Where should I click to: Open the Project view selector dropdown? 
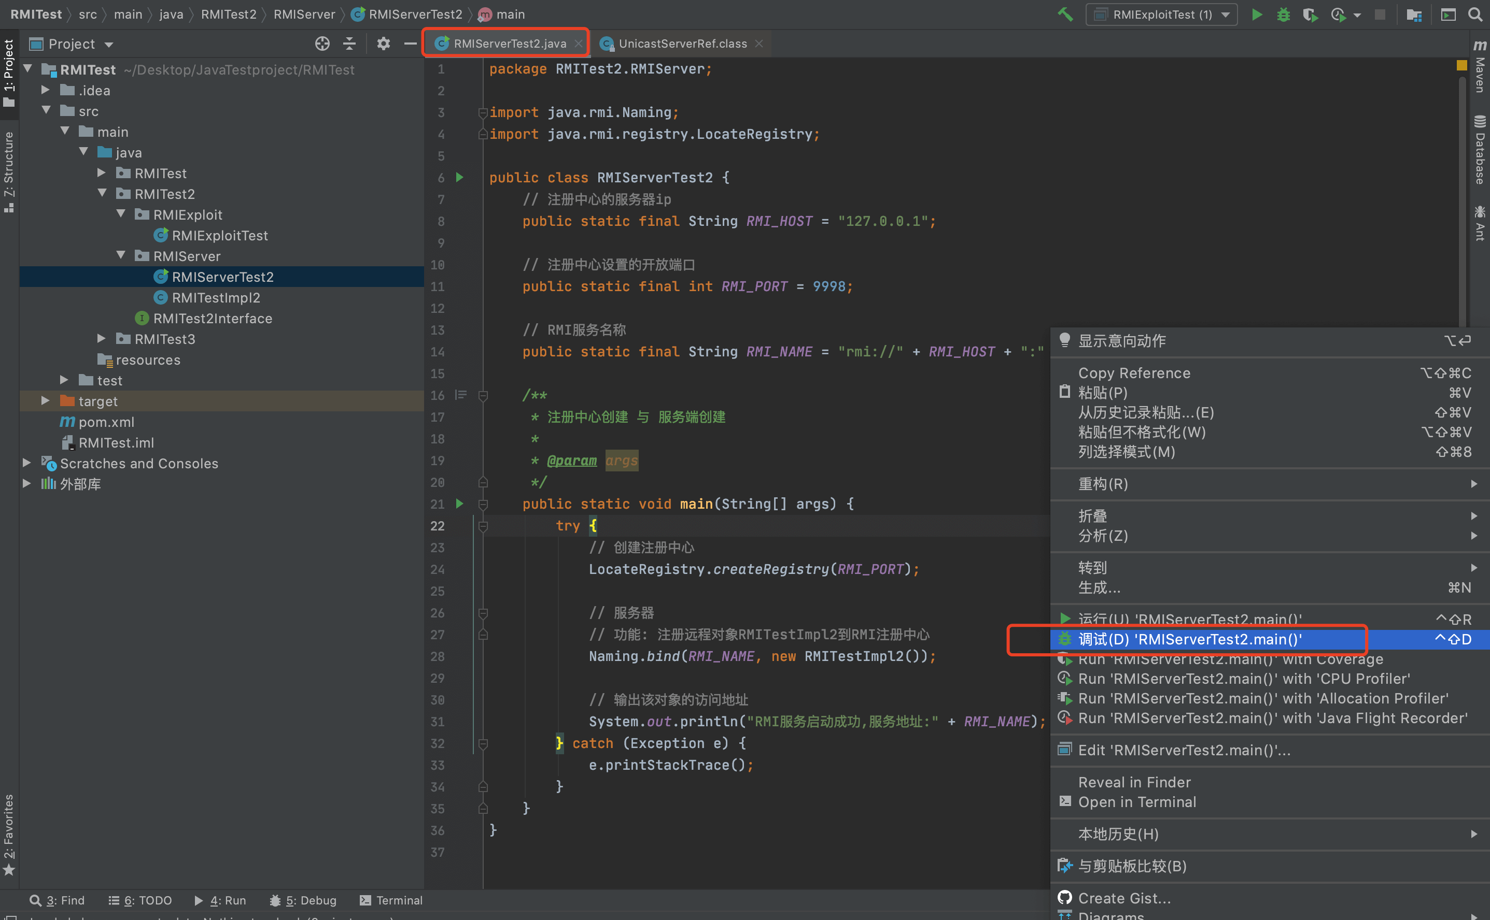point(71,44)
